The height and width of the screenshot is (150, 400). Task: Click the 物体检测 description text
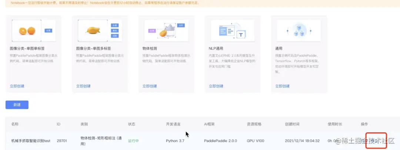click(x=166, y=58)
